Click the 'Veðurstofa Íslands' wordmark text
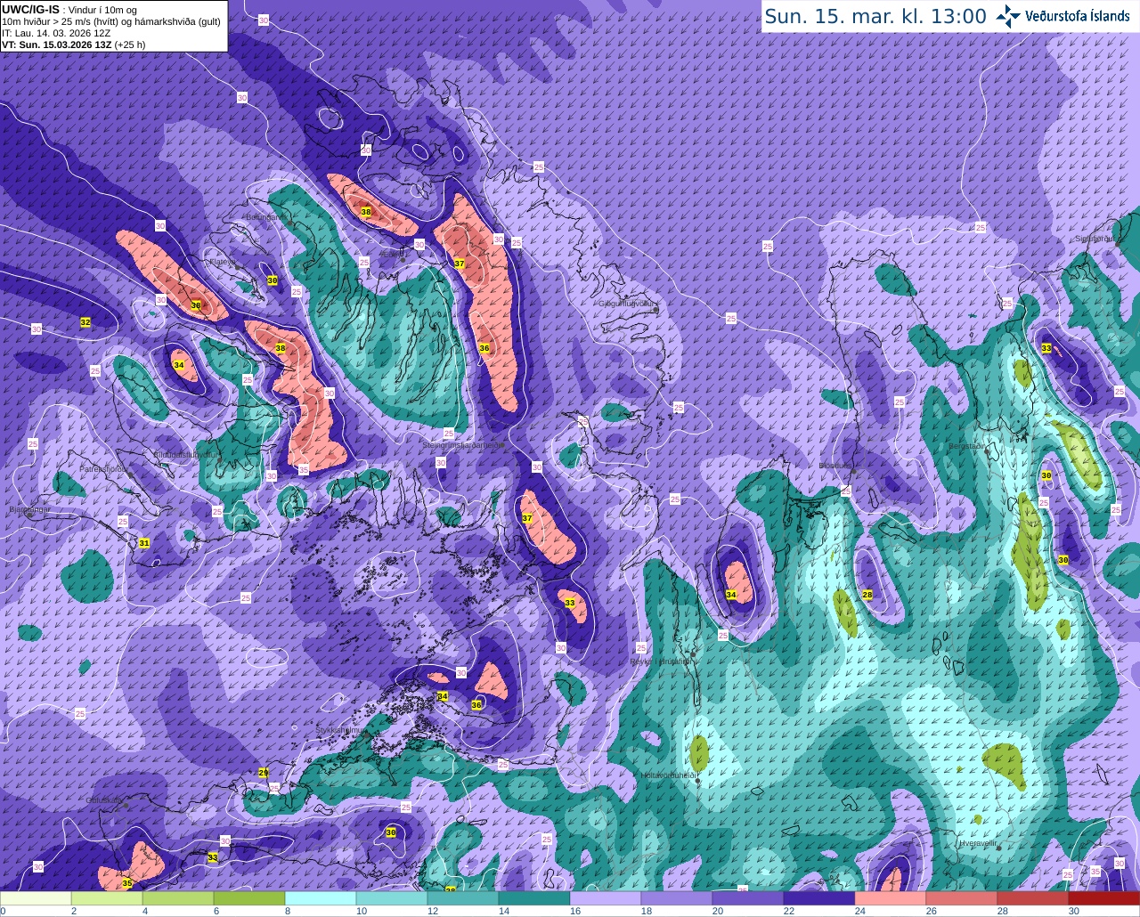 coord(1077,16)
